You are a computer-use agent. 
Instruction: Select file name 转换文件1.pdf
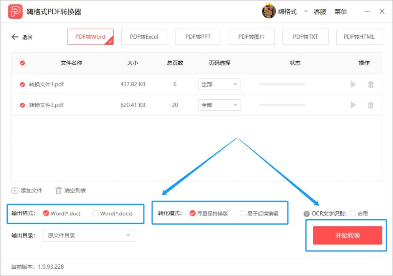click(x=46, y=84)
